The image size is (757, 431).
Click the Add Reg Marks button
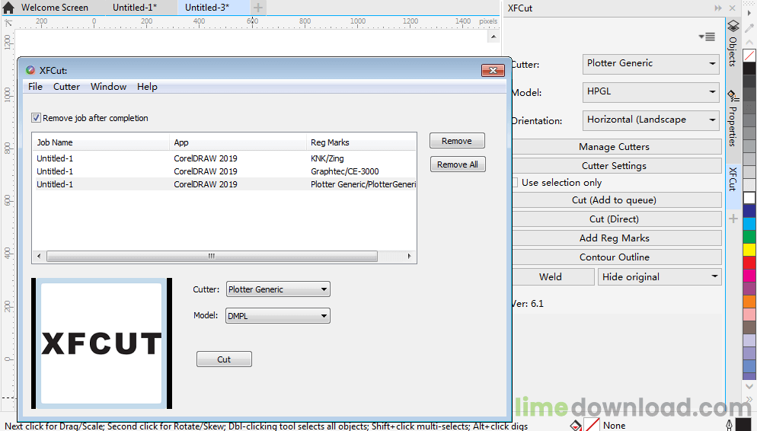[614, 238]
